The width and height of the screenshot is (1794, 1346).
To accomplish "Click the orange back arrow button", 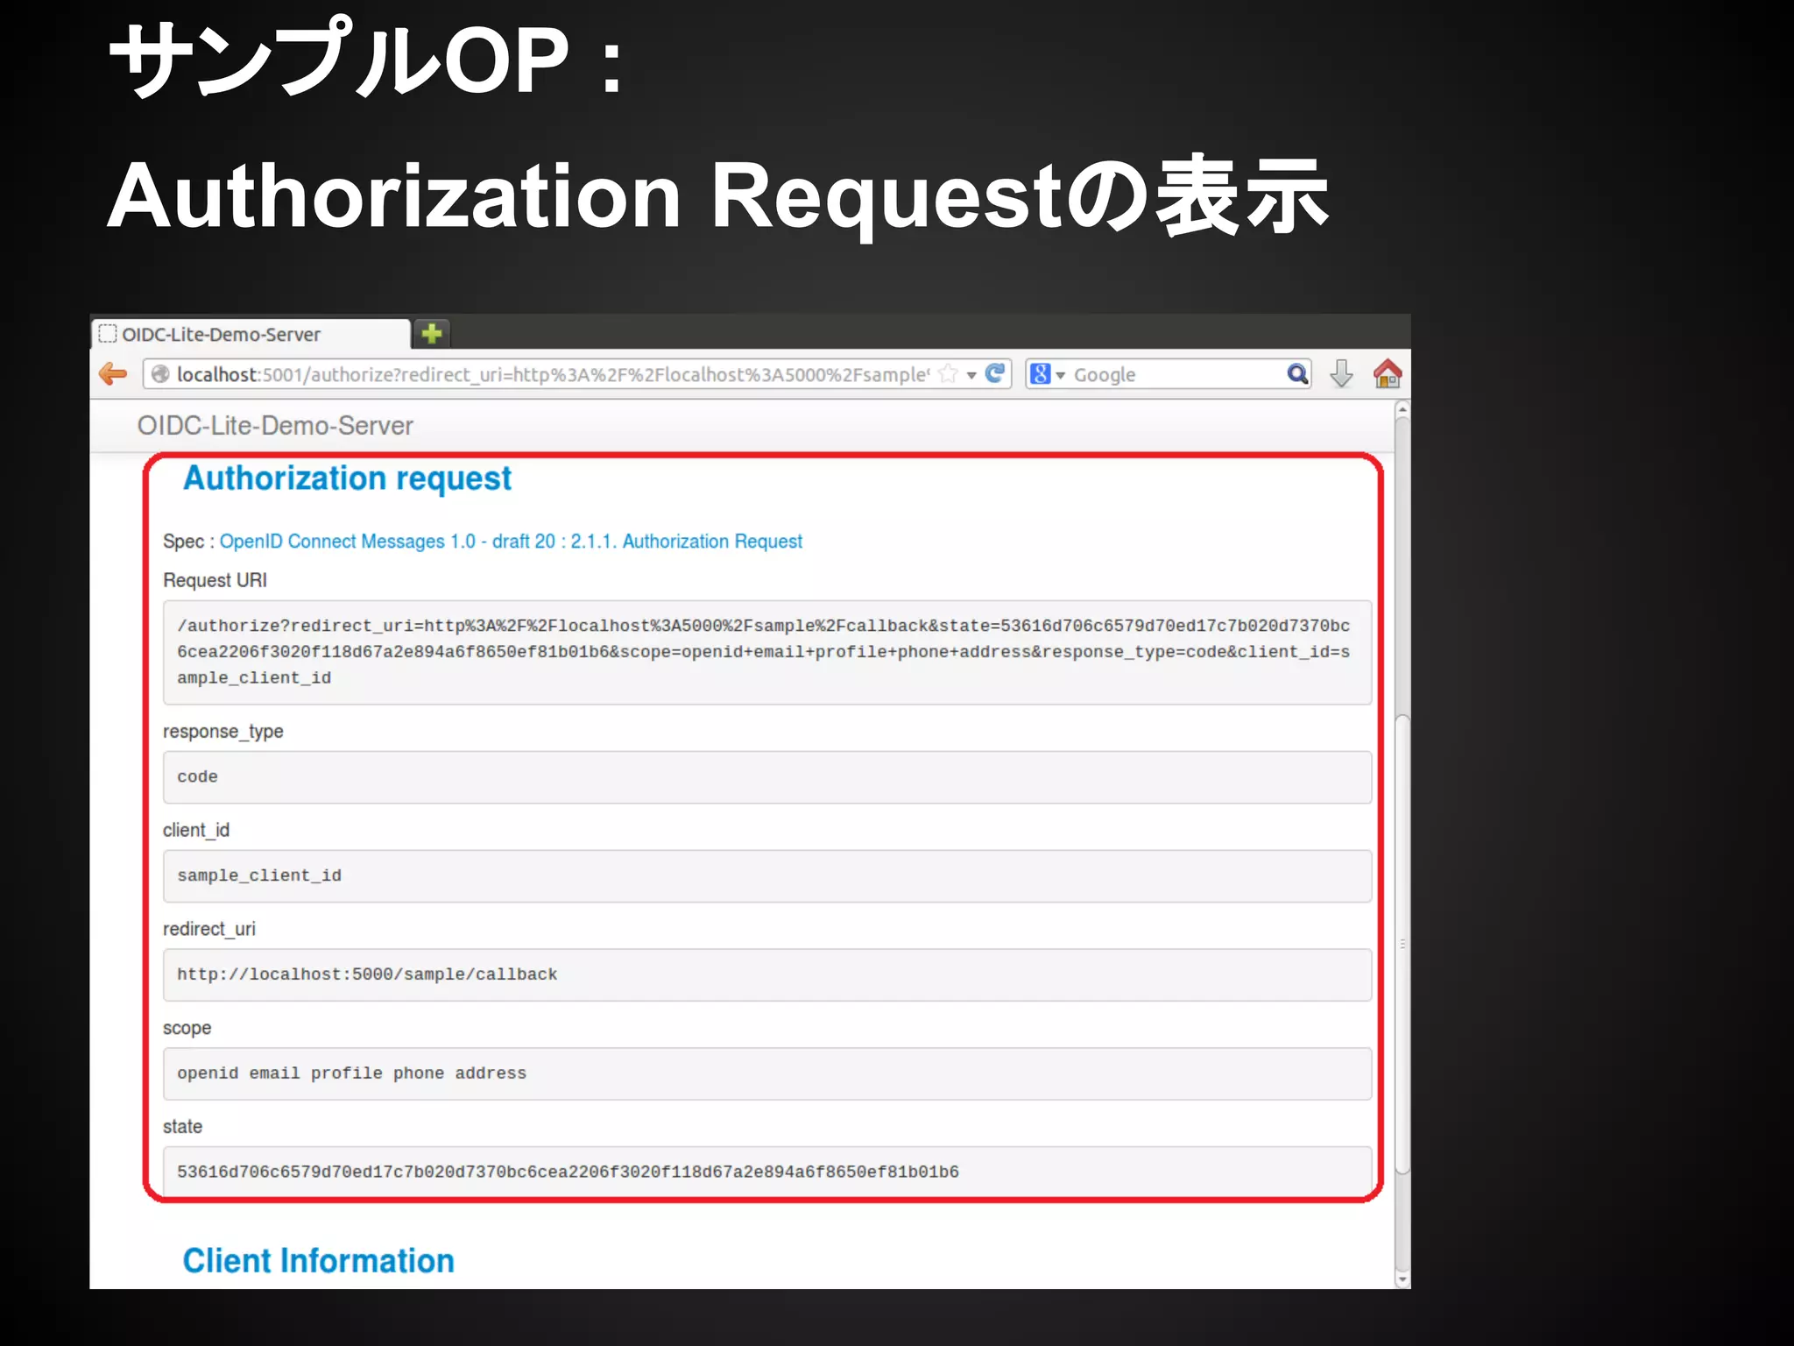I will point(113,374).
